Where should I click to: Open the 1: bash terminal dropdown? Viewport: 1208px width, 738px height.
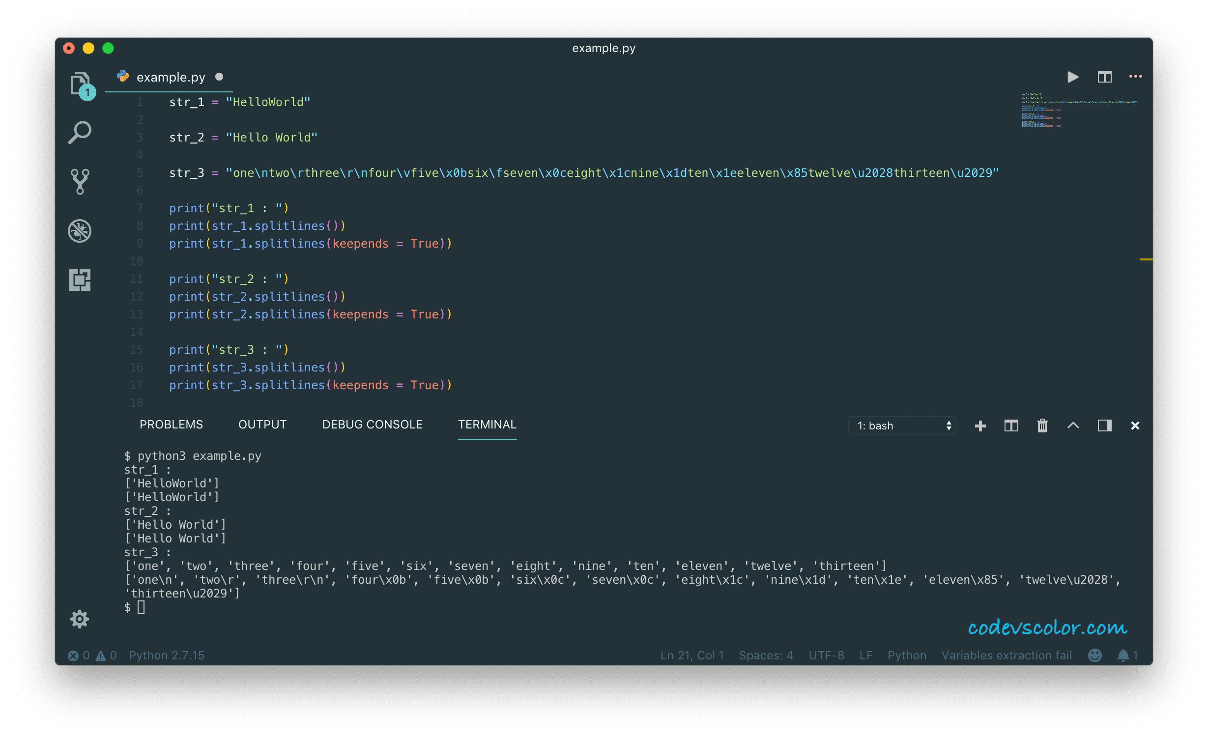(902, 426)
